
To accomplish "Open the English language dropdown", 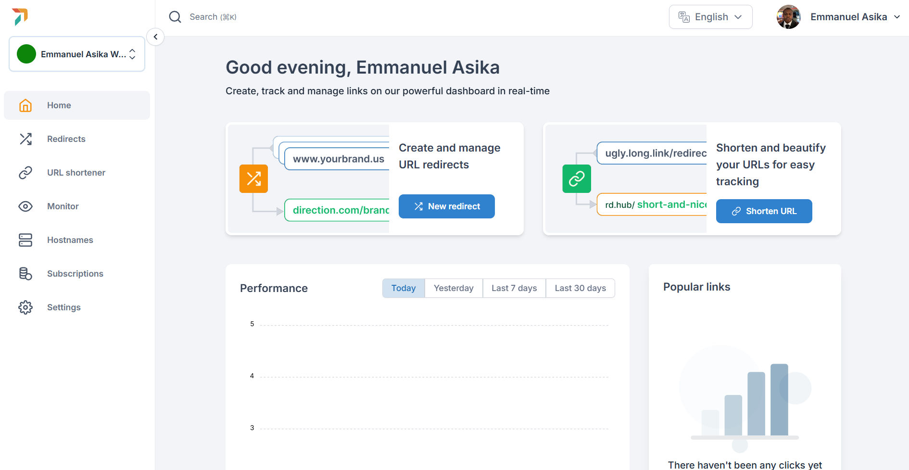I will tap(710, 17).
